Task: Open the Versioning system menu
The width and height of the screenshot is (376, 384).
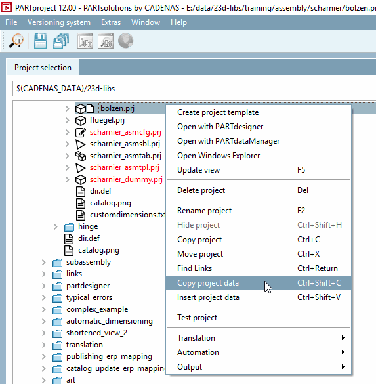Action: (59, 22)
